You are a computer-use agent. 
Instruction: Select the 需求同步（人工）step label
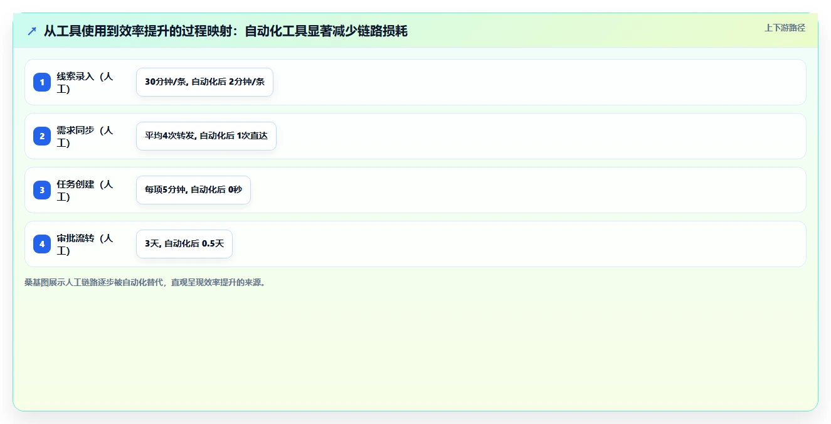[86, 136]
